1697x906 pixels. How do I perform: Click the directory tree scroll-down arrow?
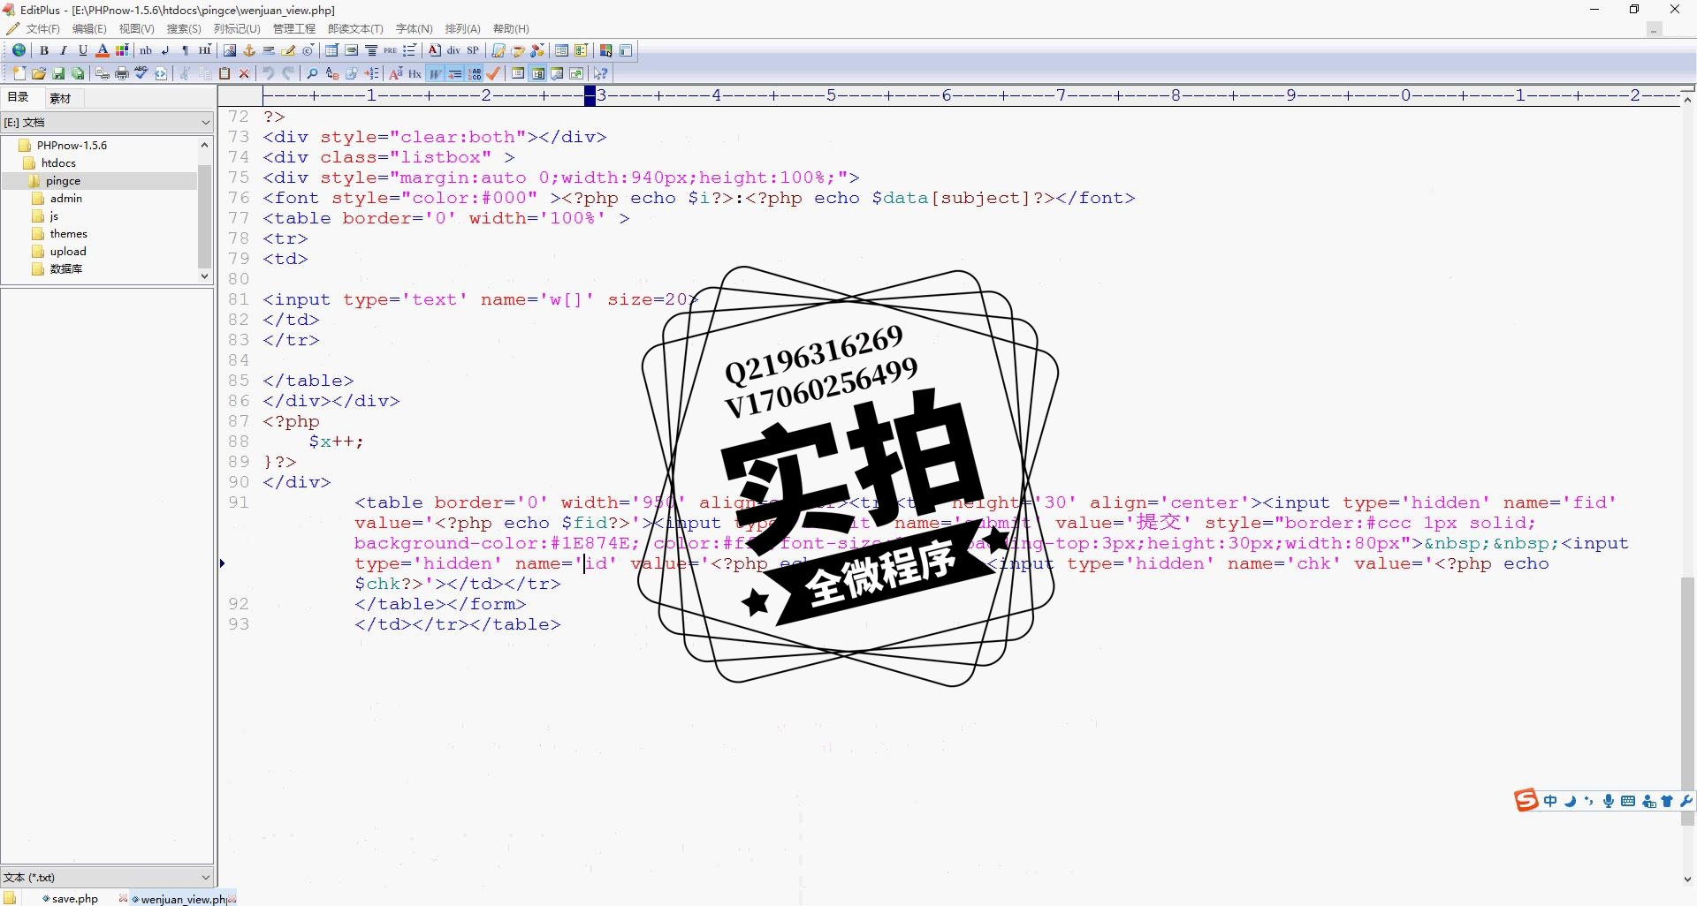click(204, 276)
